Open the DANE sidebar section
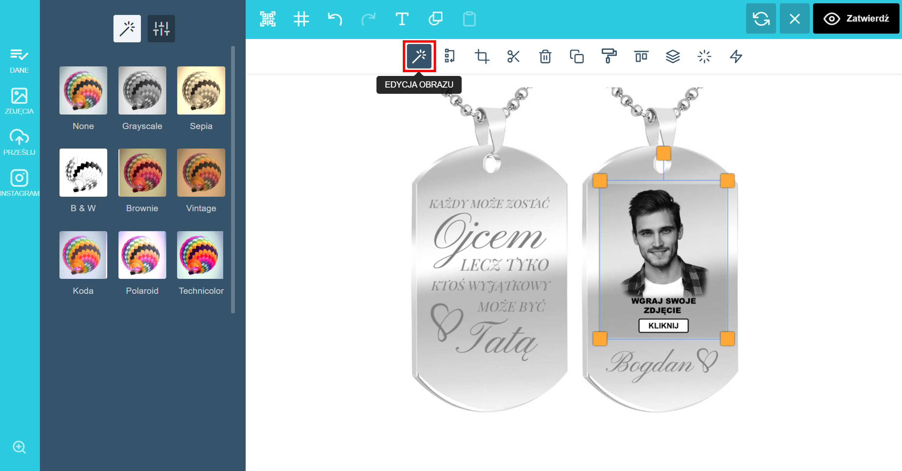The height and width of the screenshot is (471, 902). pos(19,61)
